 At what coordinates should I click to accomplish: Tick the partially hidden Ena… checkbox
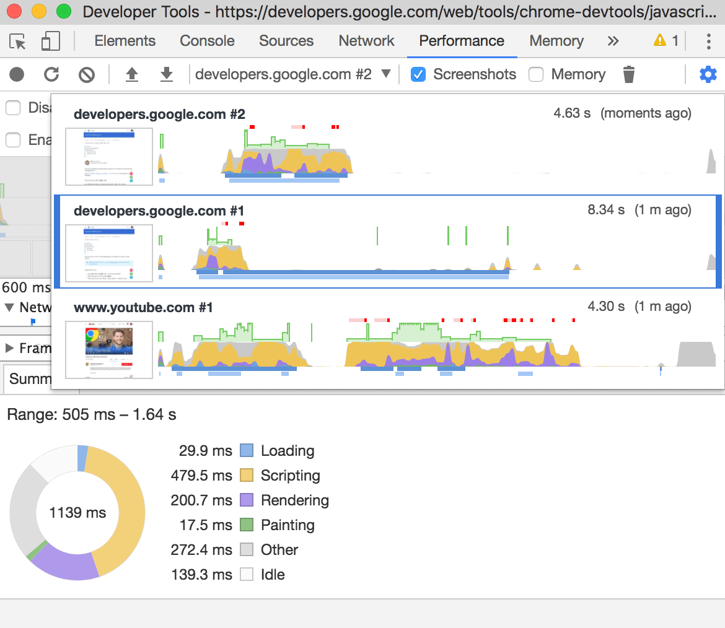click(13, 139)
